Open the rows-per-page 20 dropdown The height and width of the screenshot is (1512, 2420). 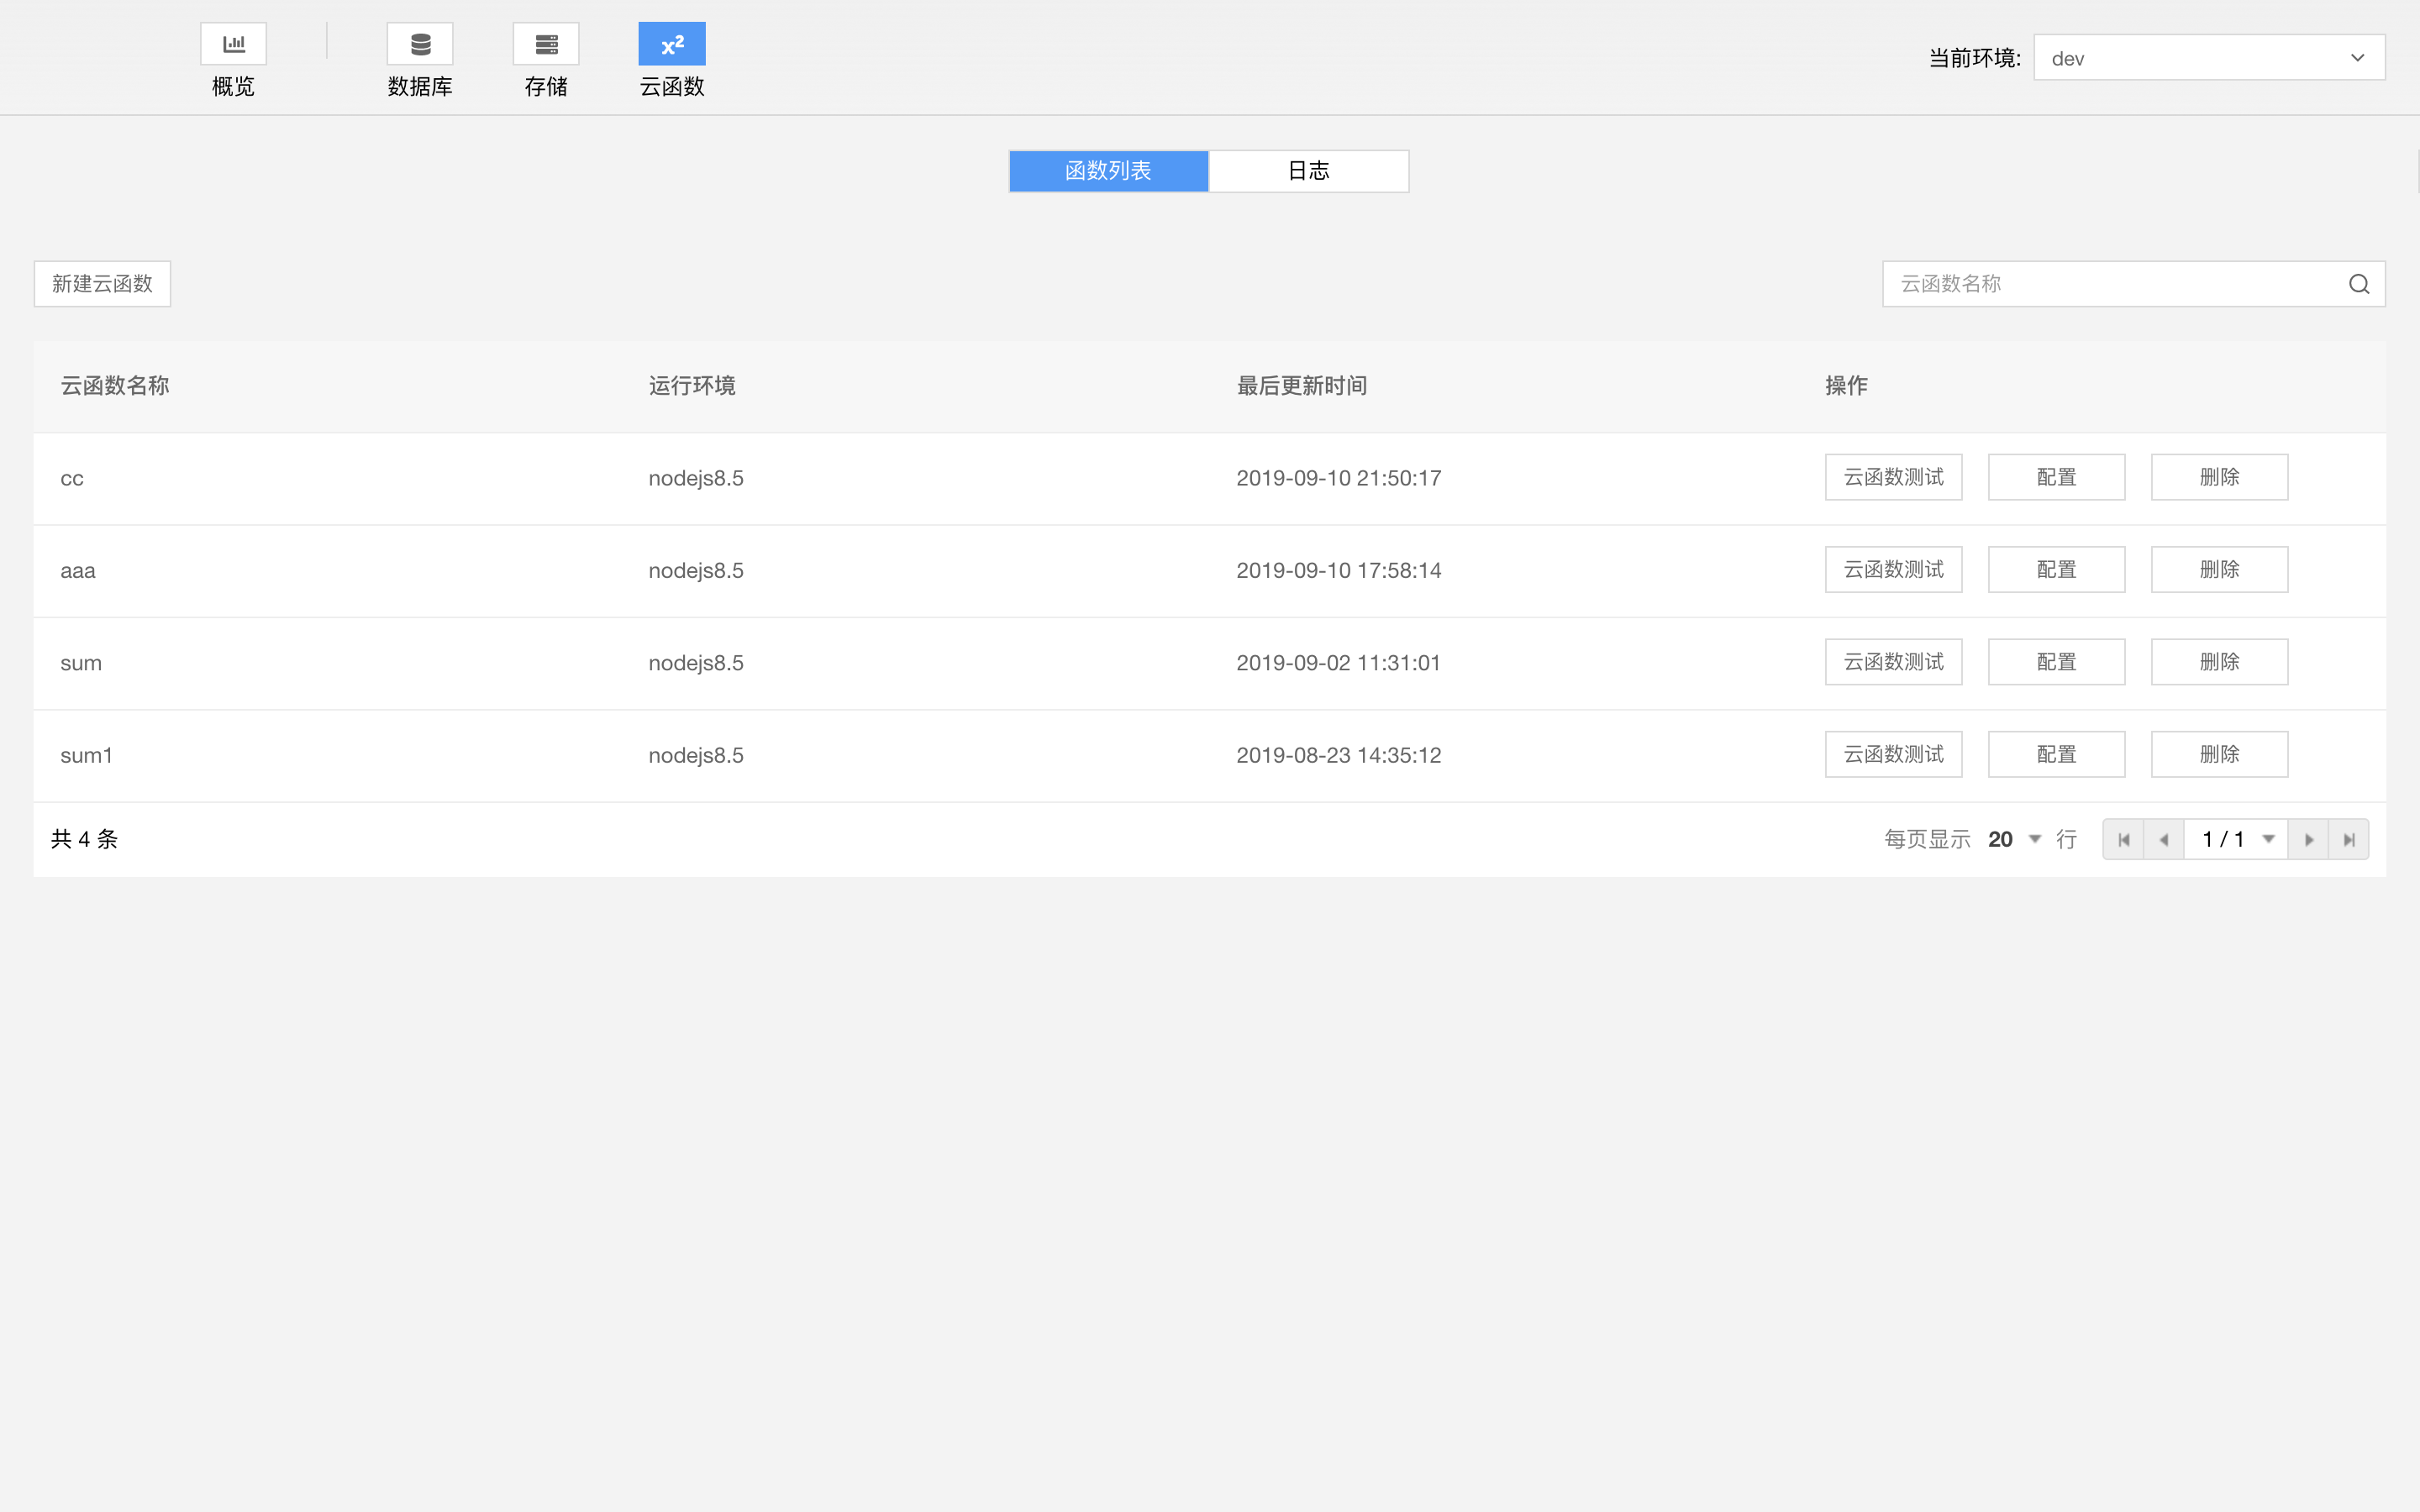(2014, 840)
